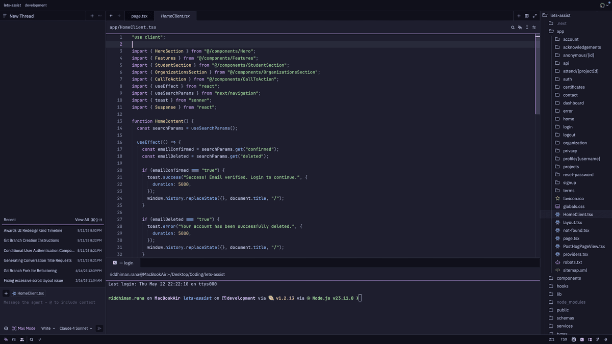Open the Claude 4 Sonnet model selector
This screenshot has width=612, height=344.
(76, 328)
